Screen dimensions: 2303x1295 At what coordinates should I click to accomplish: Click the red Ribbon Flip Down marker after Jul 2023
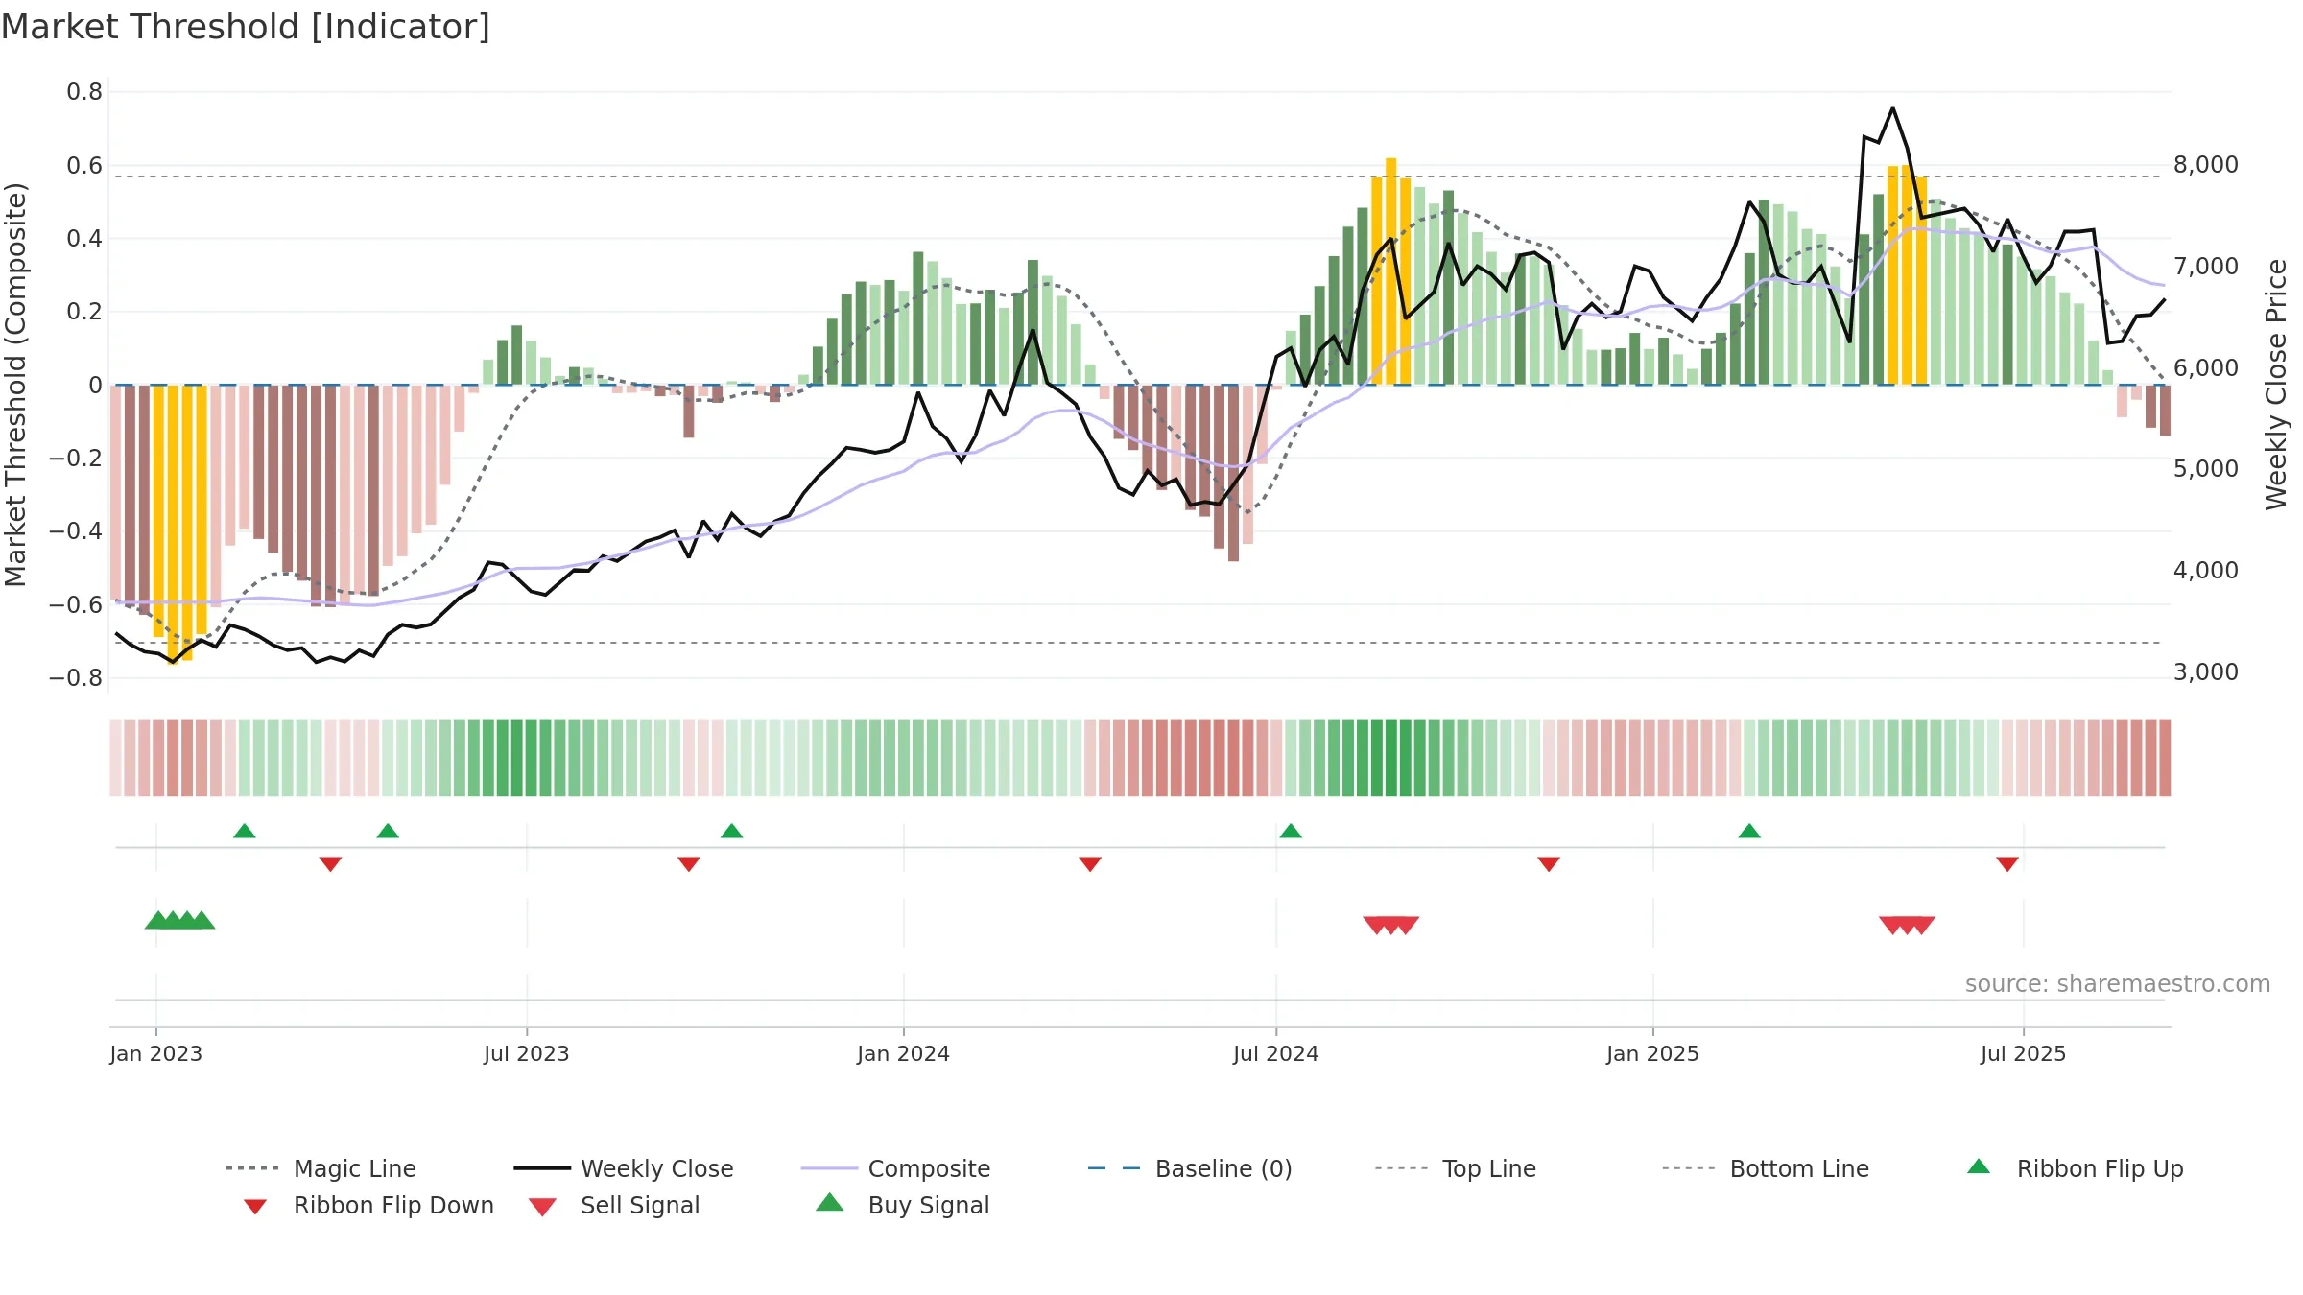tap(689, 864)
